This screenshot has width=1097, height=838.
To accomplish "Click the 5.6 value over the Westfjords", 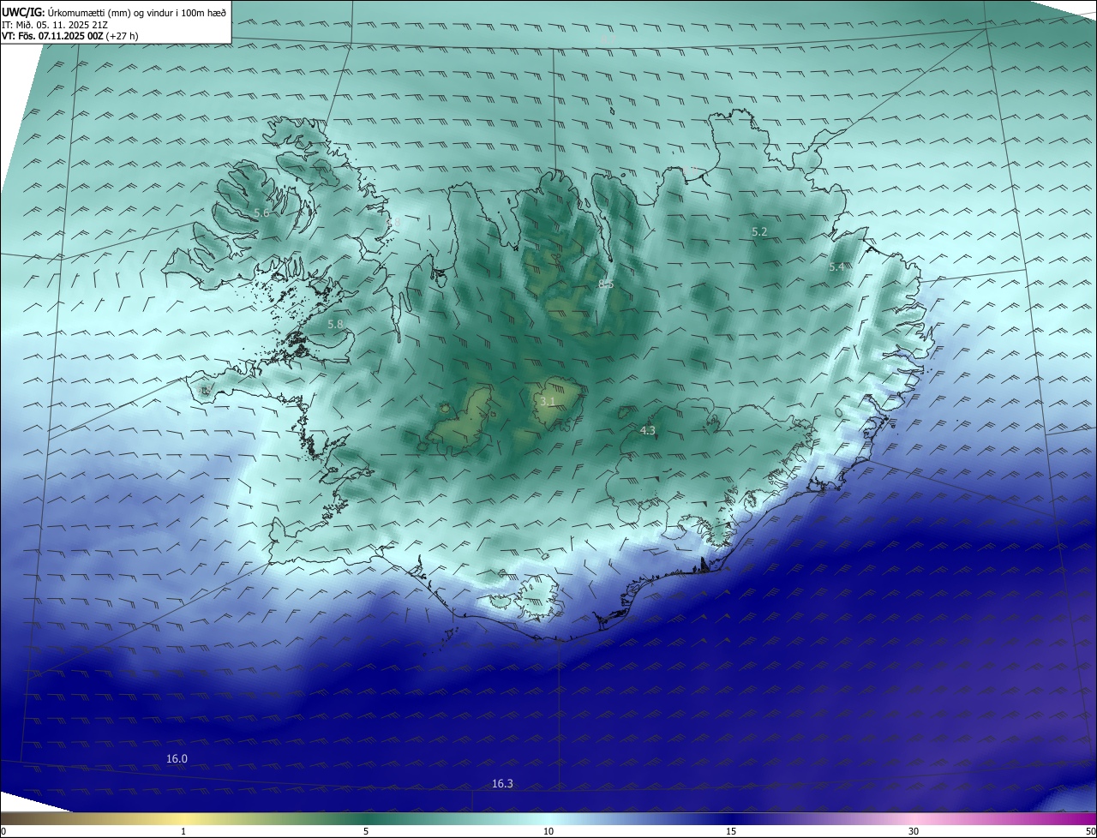I will [x=261, y=212].
